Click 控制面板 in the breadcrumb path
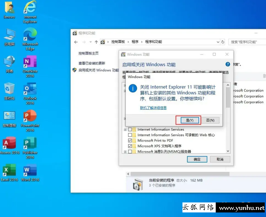 [118, 42]
